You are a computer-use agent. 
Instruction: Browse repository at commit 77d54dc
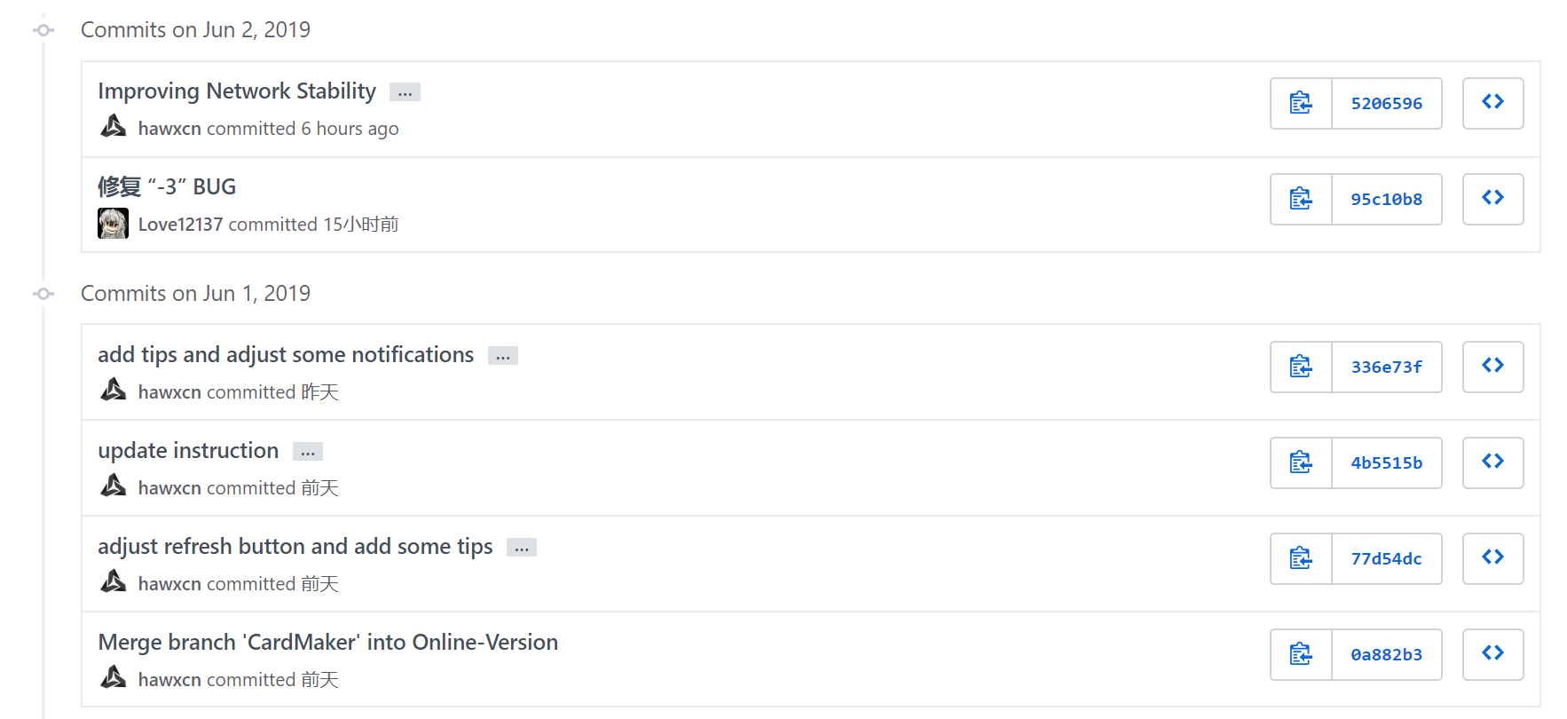(1492, 558)
